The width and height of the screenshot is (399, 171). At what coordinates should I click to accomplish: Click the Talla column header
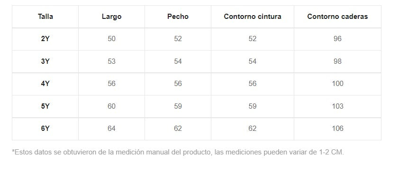point(45,17)
